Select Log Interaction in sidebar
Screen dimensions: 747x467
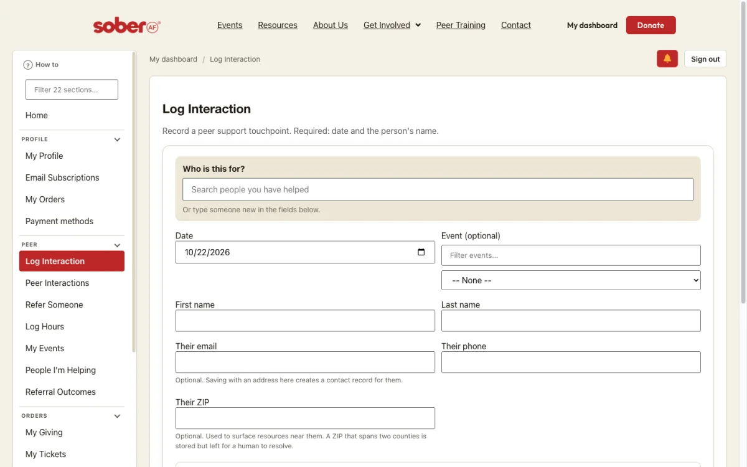pos(72,261)
